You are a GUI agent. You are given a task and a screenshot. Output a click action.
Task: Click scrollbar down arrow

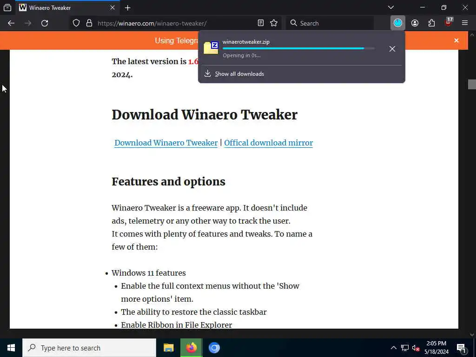[472, 335]
